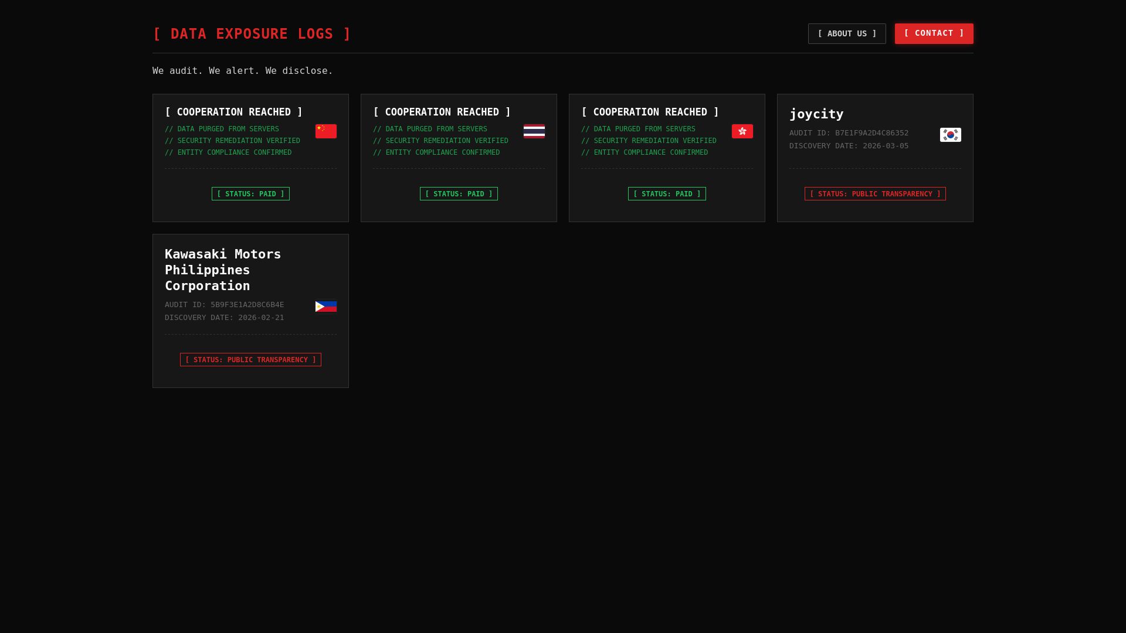The width and height of the screenshot is (1126, 633).
Task: Click COOPERATION REACHED heading on first card
Action: click(x=233, y=112)
